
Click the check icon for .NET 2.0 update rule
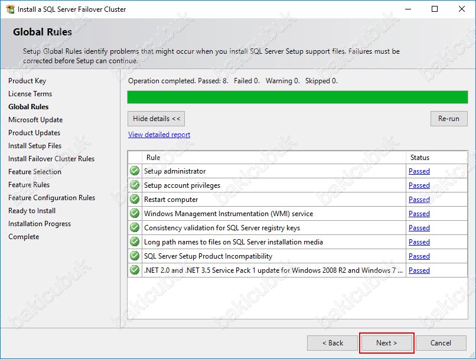[x=135, y=270]
